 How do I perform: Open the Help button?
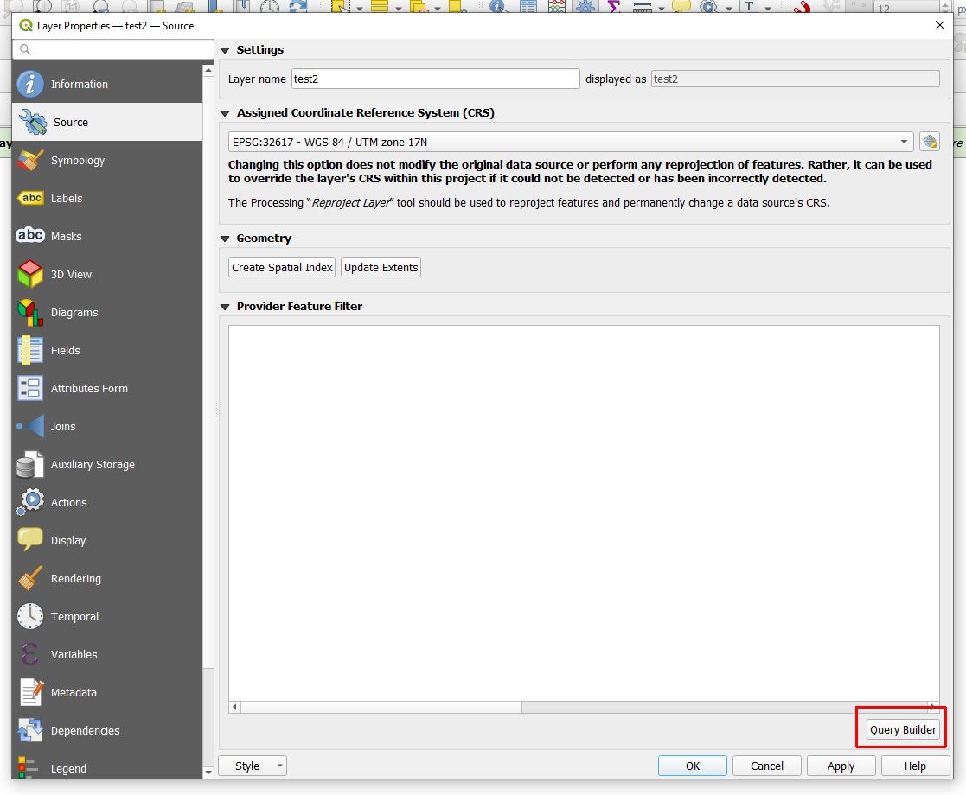click(915, 766)
